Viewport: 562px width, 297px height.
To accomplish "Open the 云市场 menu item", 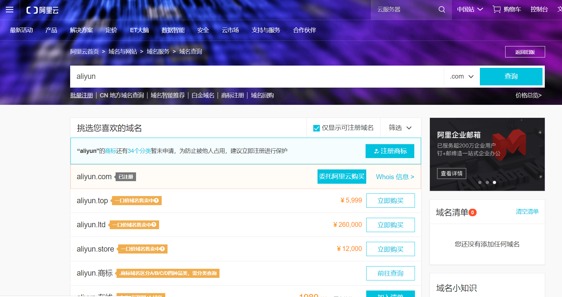I will [230, 30].
